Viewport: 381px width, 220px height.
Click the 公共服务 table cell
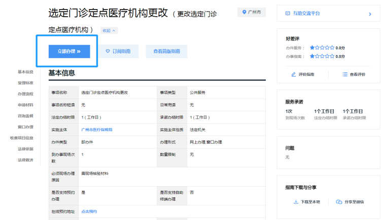(226, 93)
